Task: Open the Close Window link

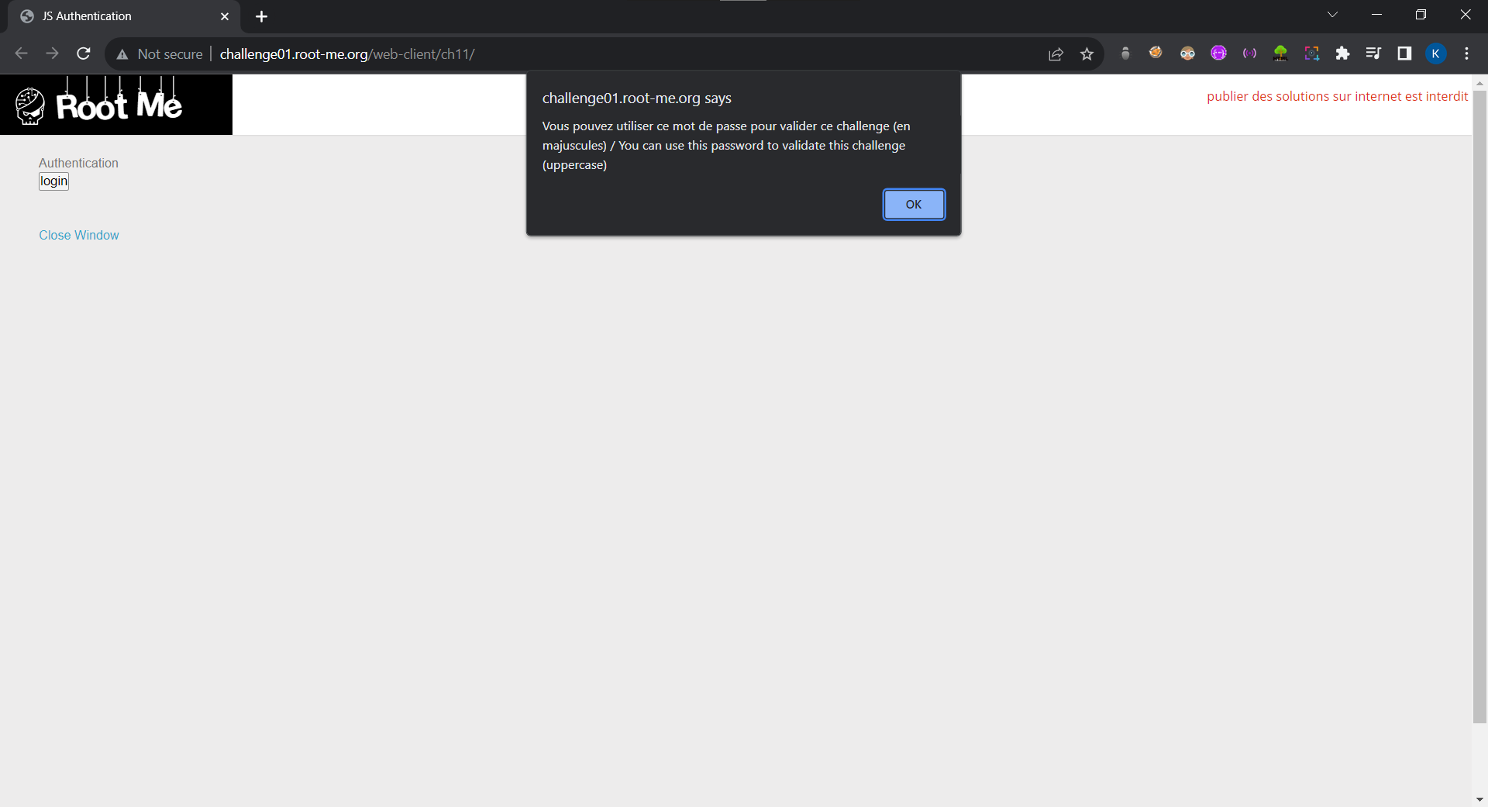Action: pyautogui.click(x=79, y=235)
